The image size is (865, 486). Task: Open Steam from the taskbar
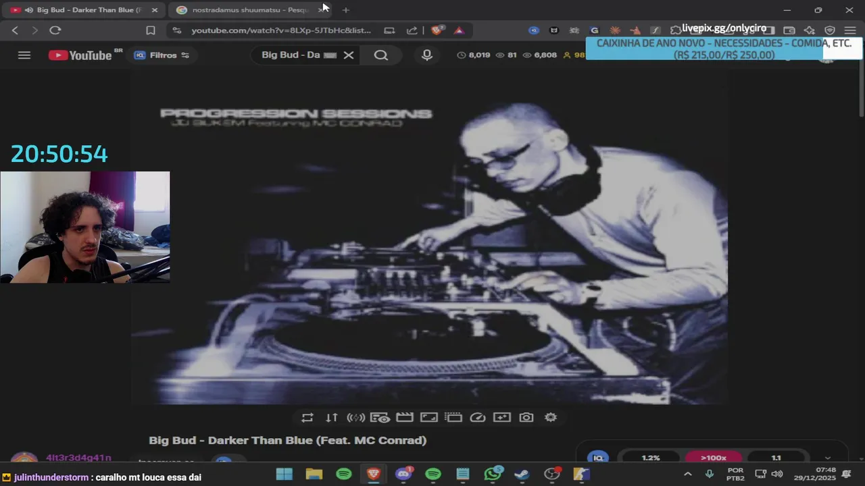click(522, 475)
